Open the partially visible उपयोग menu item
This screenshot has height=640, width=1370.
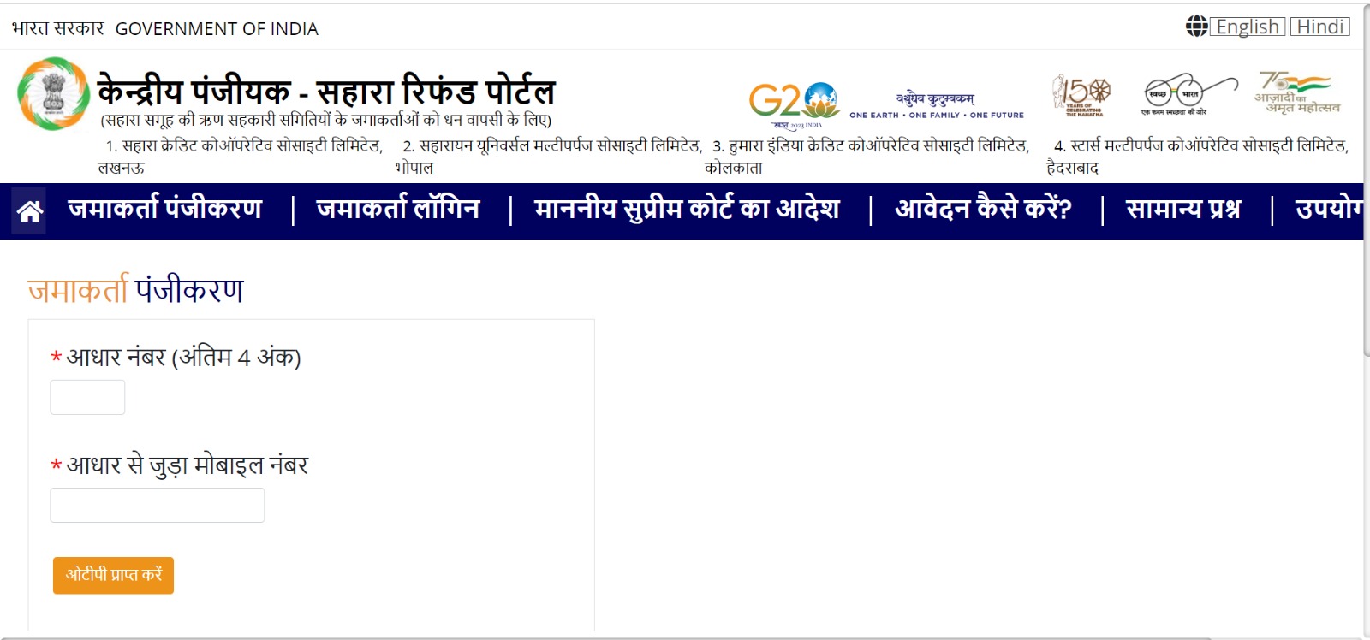pyautogui.click(x=1327, y=210)
